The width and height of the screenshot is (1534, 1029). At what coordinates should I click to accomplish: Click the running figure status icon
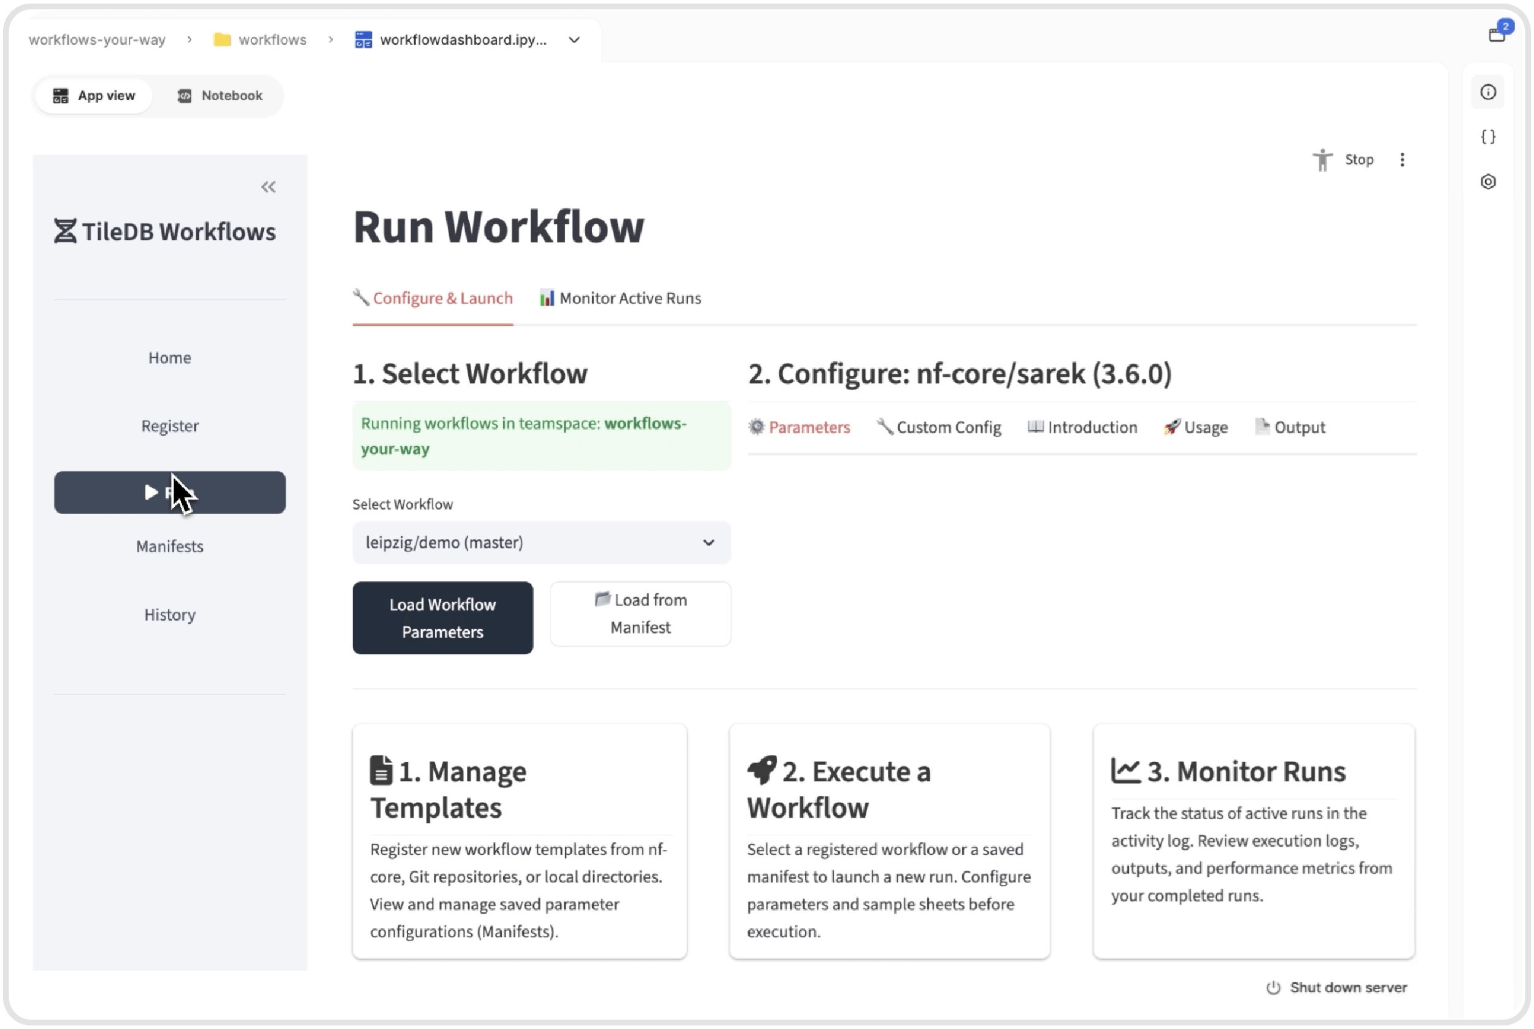[x=1322, y=160]
